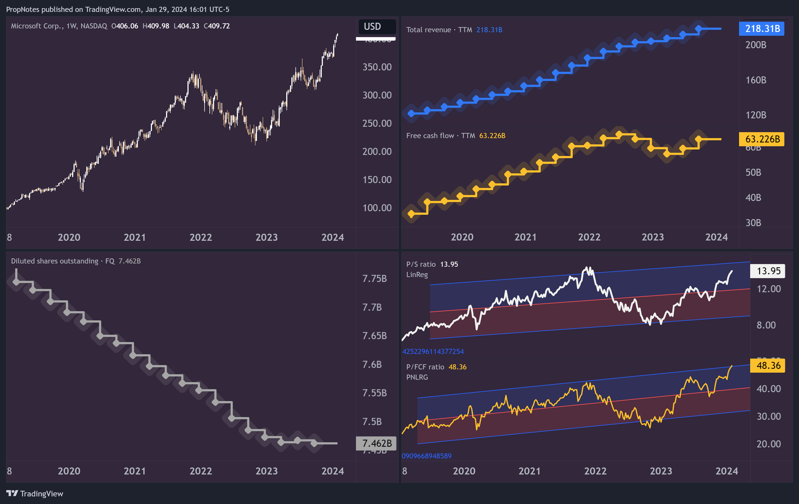
Task: Select the 'P/FCF ratio' indicator legend
Action: [x=425, y=367]
